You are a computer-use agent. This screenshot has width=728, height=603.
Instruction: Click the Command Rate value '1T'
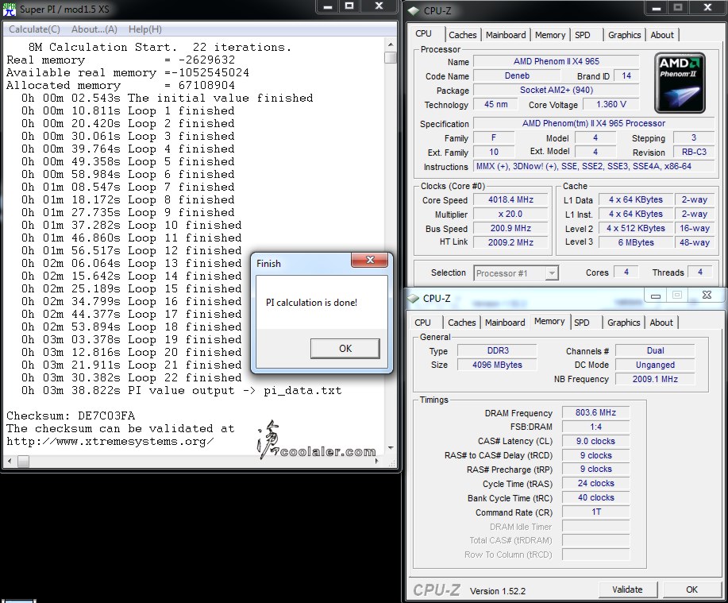pos(595,512)
